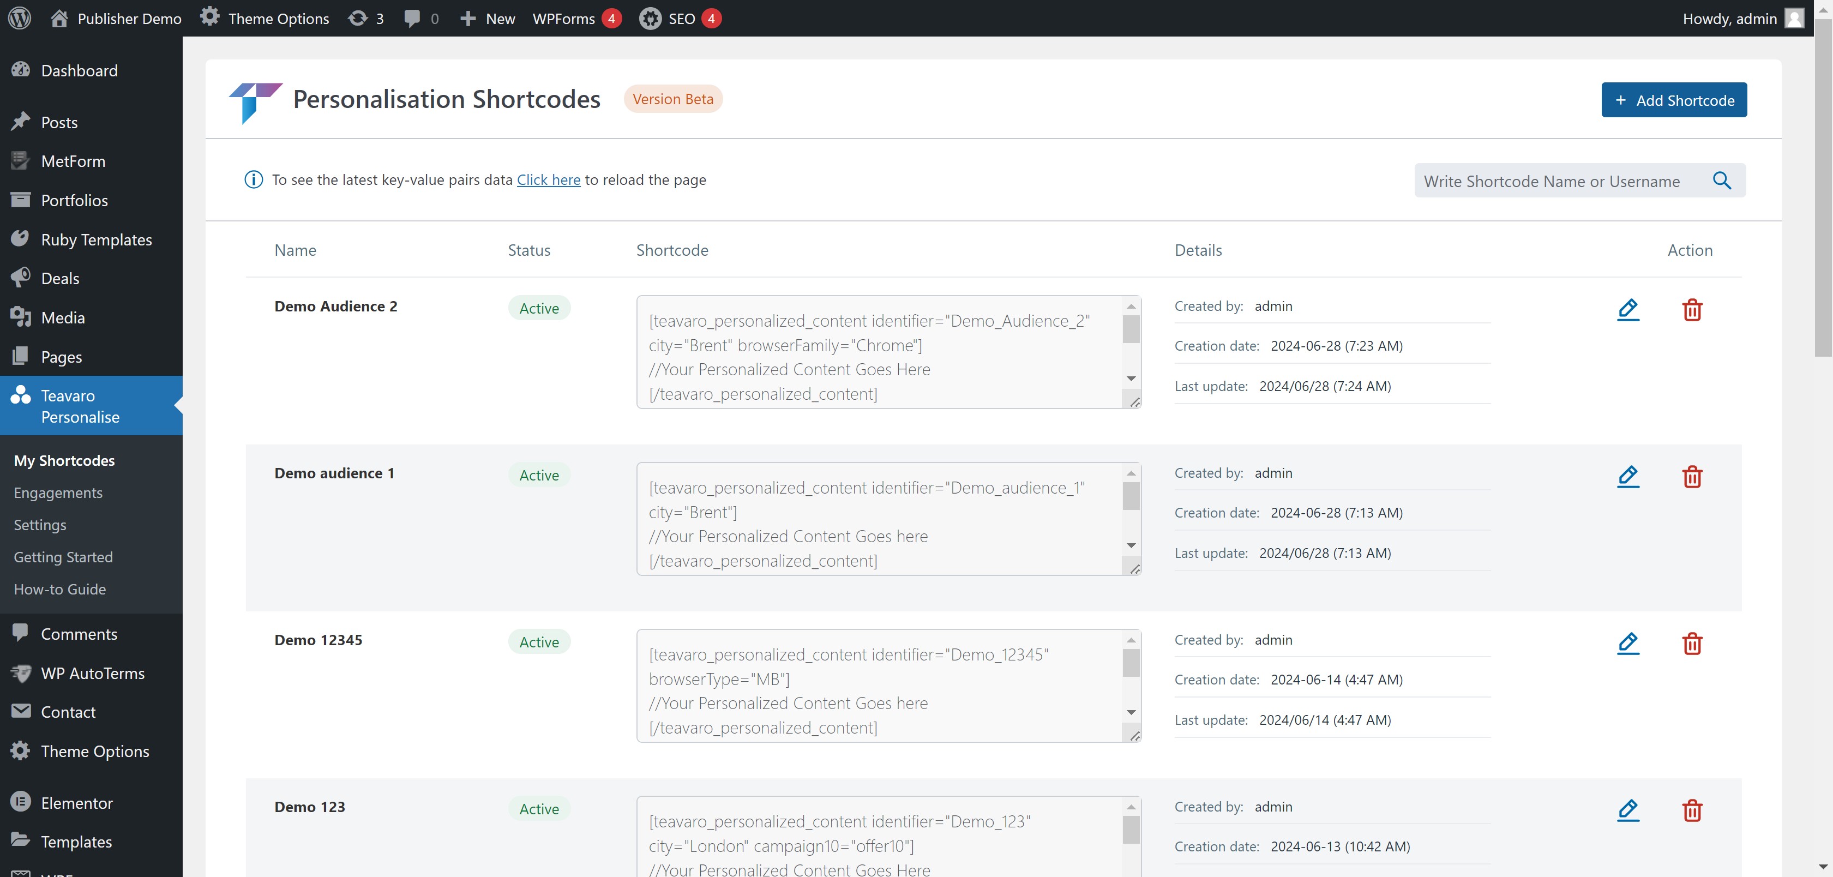This screenshot has height=877, width=1833.
Task: Open the WordPress logo menu
Action: (20, 18)
